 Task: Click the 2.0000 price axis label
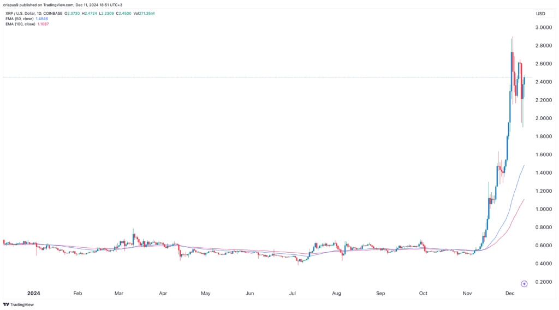click(543, 118)
